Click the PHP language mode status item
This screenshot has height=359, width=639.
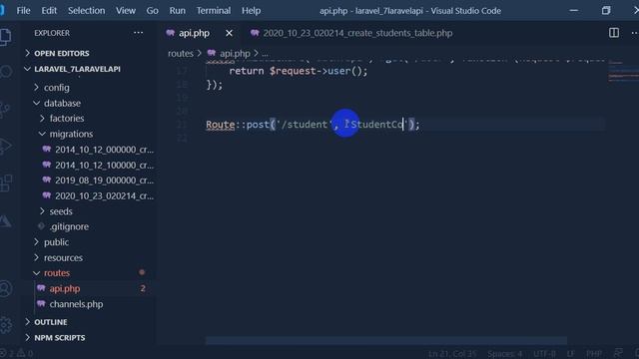(594, 354)
